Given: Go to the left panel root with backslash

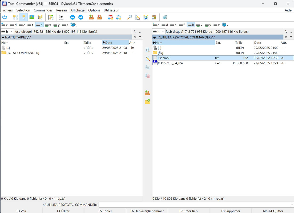Looking at the screenshot, I should (135, 31).
